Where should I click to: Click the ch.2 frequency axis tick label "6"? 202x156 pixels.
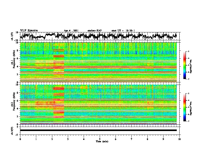pos(18,101)
